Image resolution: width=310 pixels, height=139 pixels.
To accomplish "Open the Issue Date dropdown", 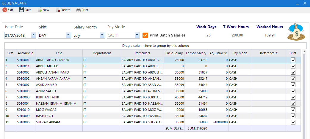I will click(x=33, y=35).
